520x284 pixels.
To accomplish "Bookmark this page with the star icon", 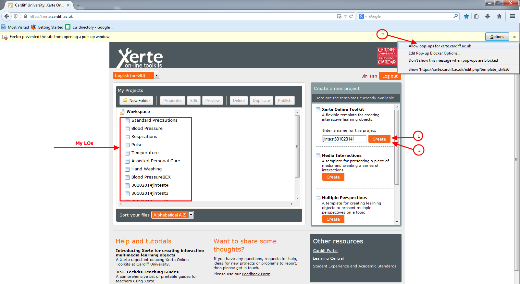I will tap(466, 16).
